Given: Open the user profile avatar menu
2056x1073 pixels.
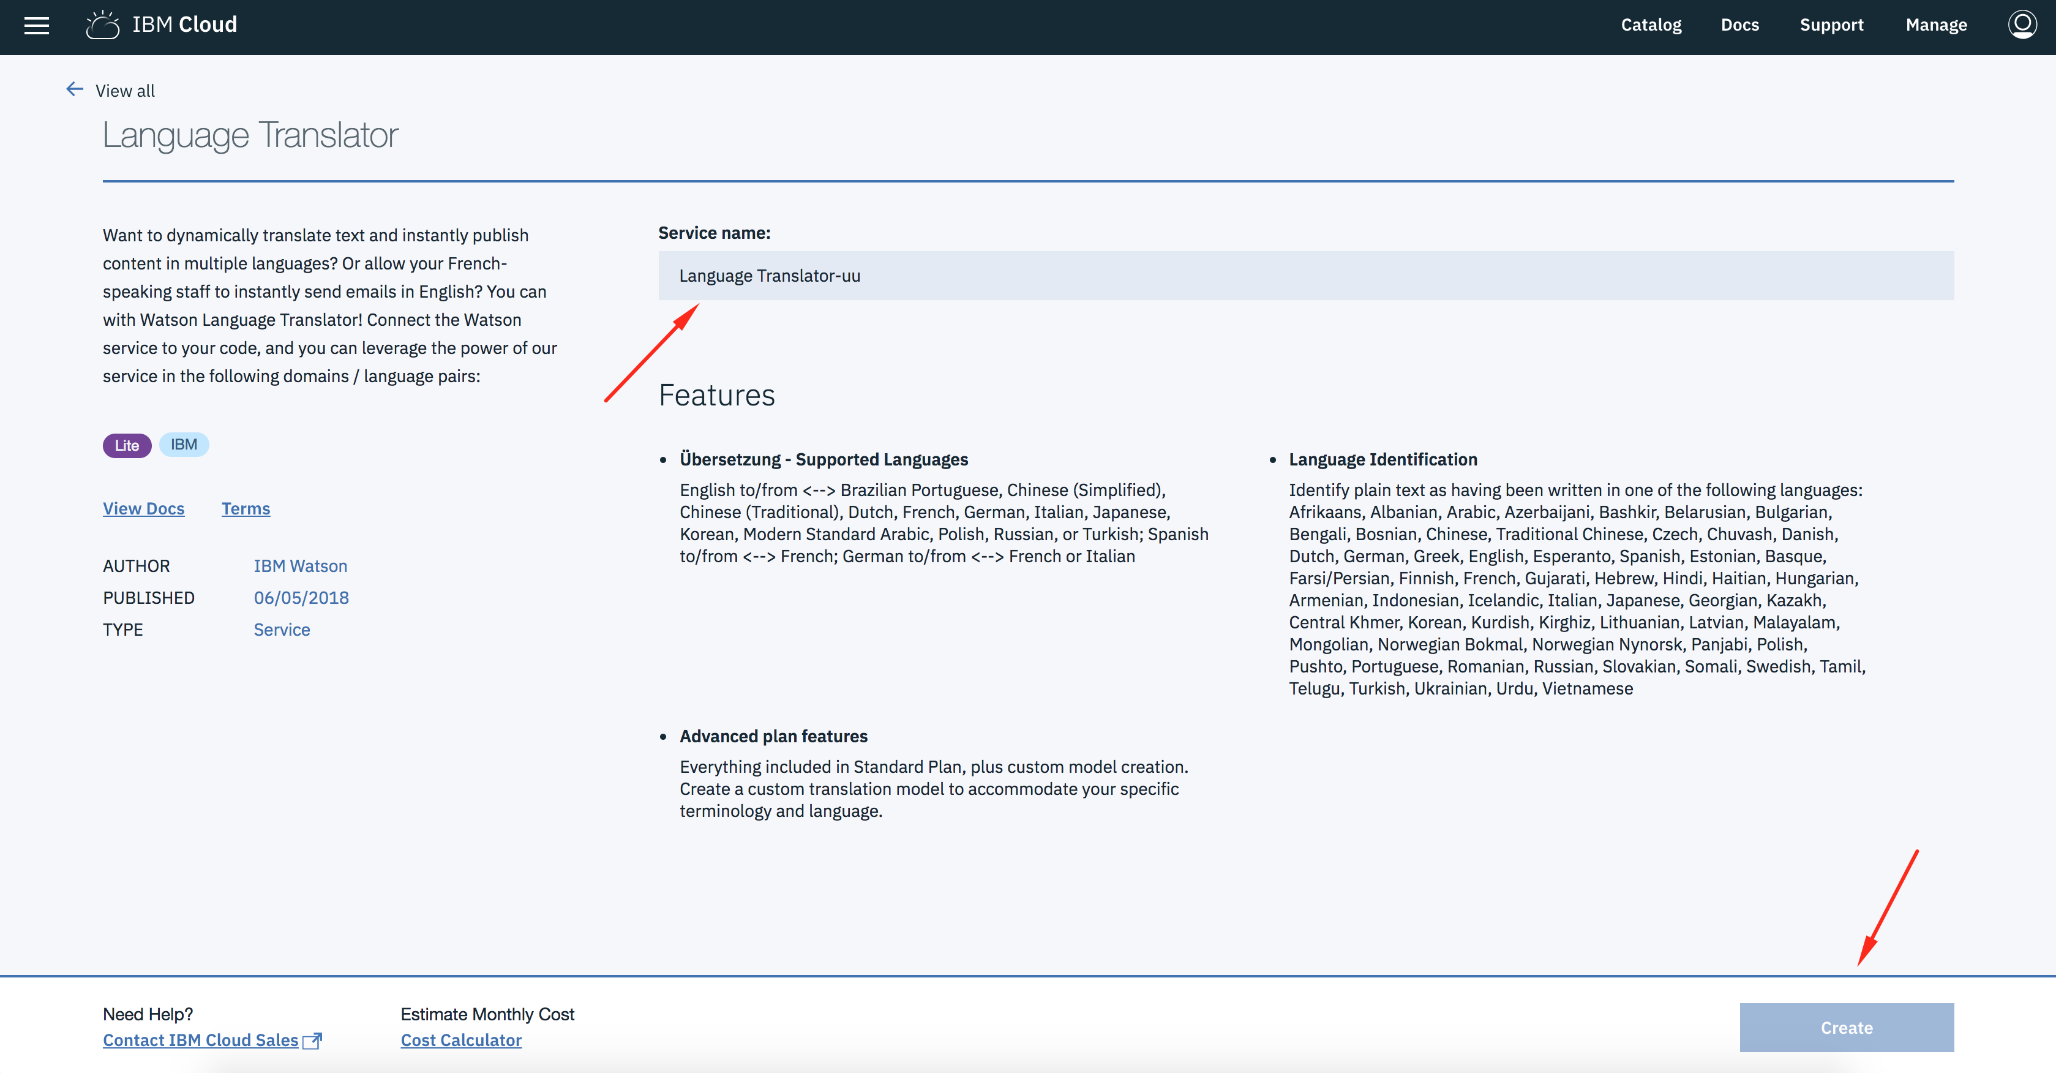Looking at the screenshot, I should pyautogui.click(x=2022, y=24).
